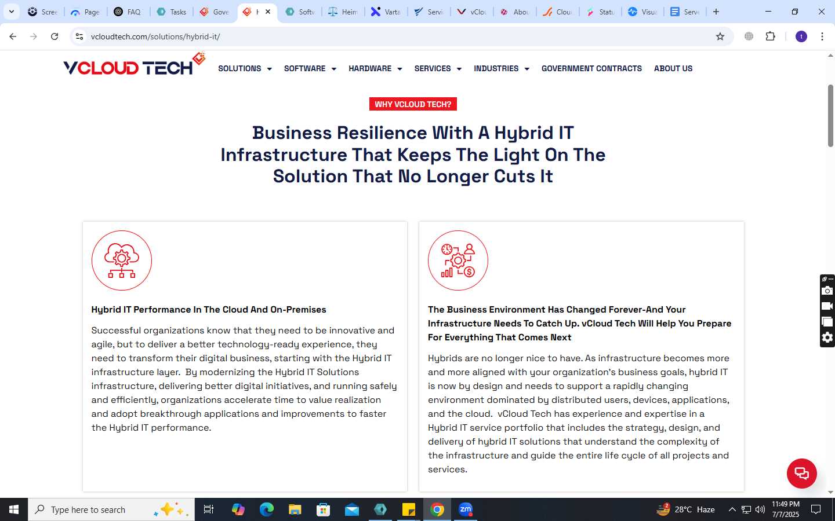Expand the INDUSTRIES dropdown menu
Image resolution: width=835 pixels, height=521 pixels.
point(502,68)
